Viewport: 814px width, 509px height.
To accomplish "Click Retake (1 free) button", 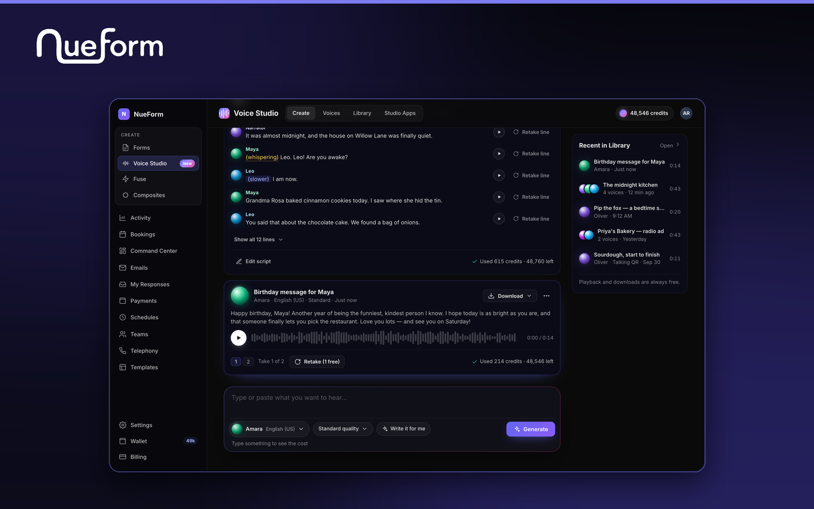I will [317, 361].
